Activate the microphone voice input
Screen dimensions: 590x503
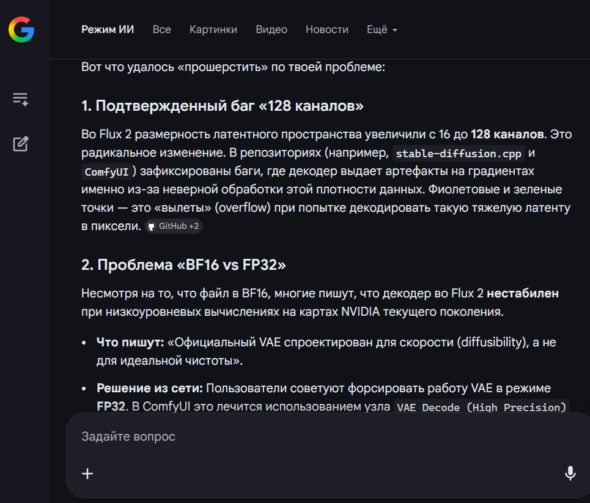tap(570, 473)
